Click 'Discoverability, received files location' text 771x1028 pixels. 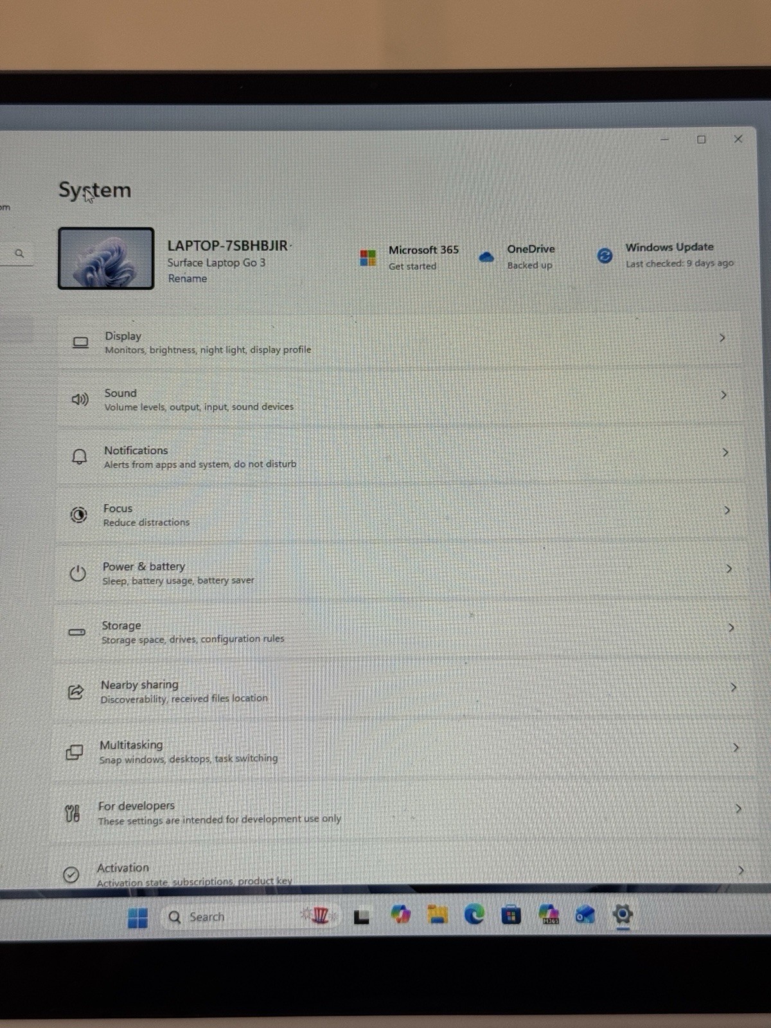click(184, 698)
